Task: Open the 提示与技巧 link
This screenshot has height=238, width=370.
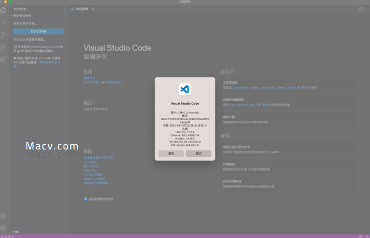Action: (91, 166)
